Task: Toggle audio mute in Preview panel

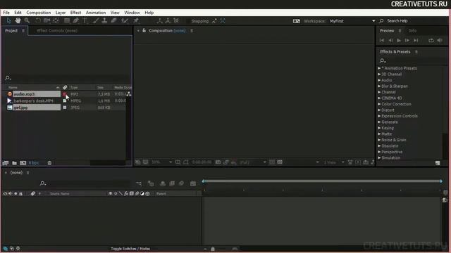Action: 440,41
